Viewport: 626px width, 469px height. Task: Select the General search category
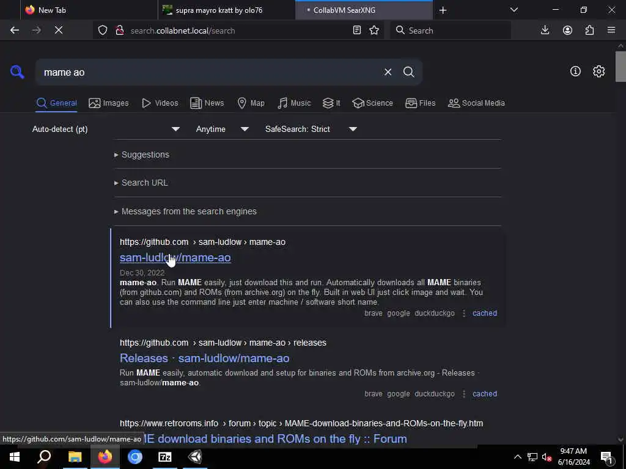(56, 103)
